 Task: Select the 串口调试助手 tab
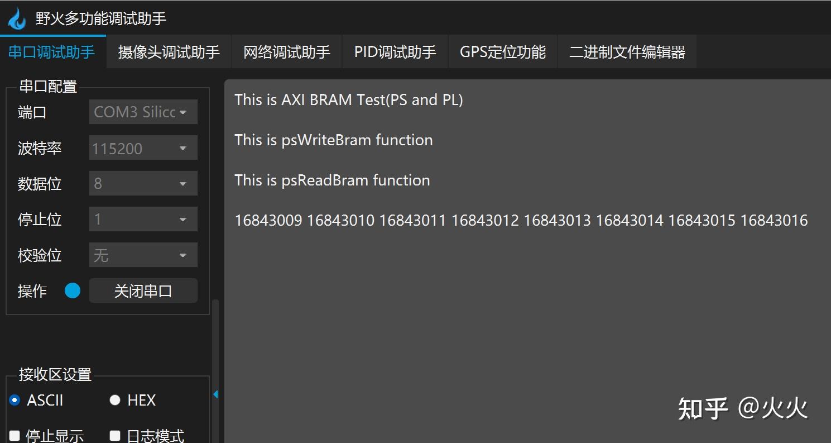(53, 51)
